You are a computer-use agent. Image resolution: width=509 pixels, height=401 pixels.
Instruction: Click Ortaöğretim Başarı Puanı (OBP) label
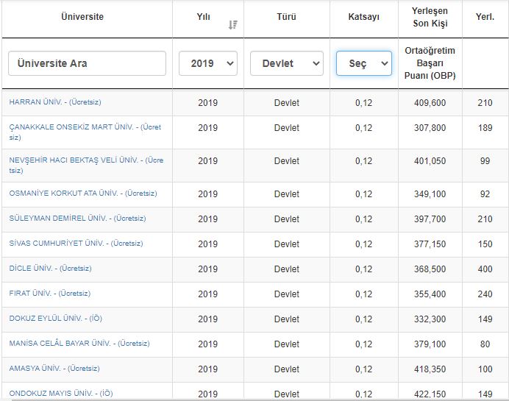(x=430, y=63)
